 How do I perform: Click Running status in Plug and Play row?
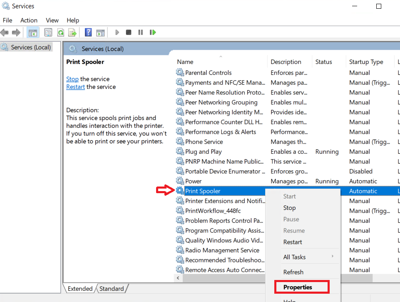click(x=327, y=152)
